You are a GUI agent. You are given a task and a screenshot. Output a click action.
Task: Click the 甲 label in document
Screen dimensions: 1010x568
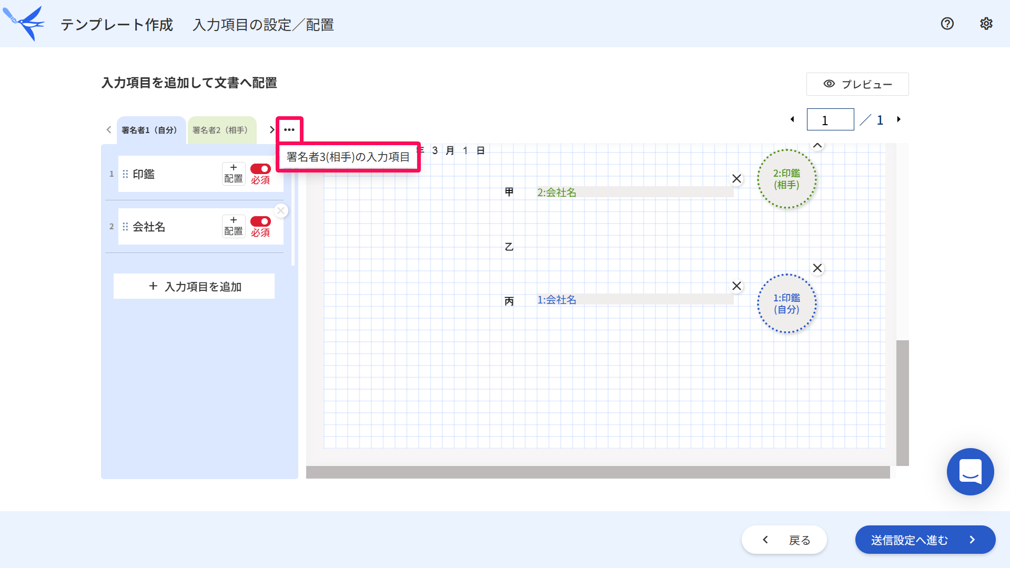tap(509, 192)
